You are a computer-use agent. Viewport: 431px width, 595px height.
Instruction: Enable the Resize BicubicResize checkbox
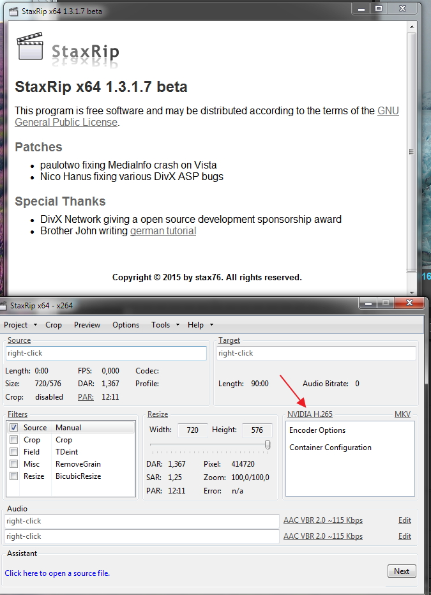[x=13, y=476]
